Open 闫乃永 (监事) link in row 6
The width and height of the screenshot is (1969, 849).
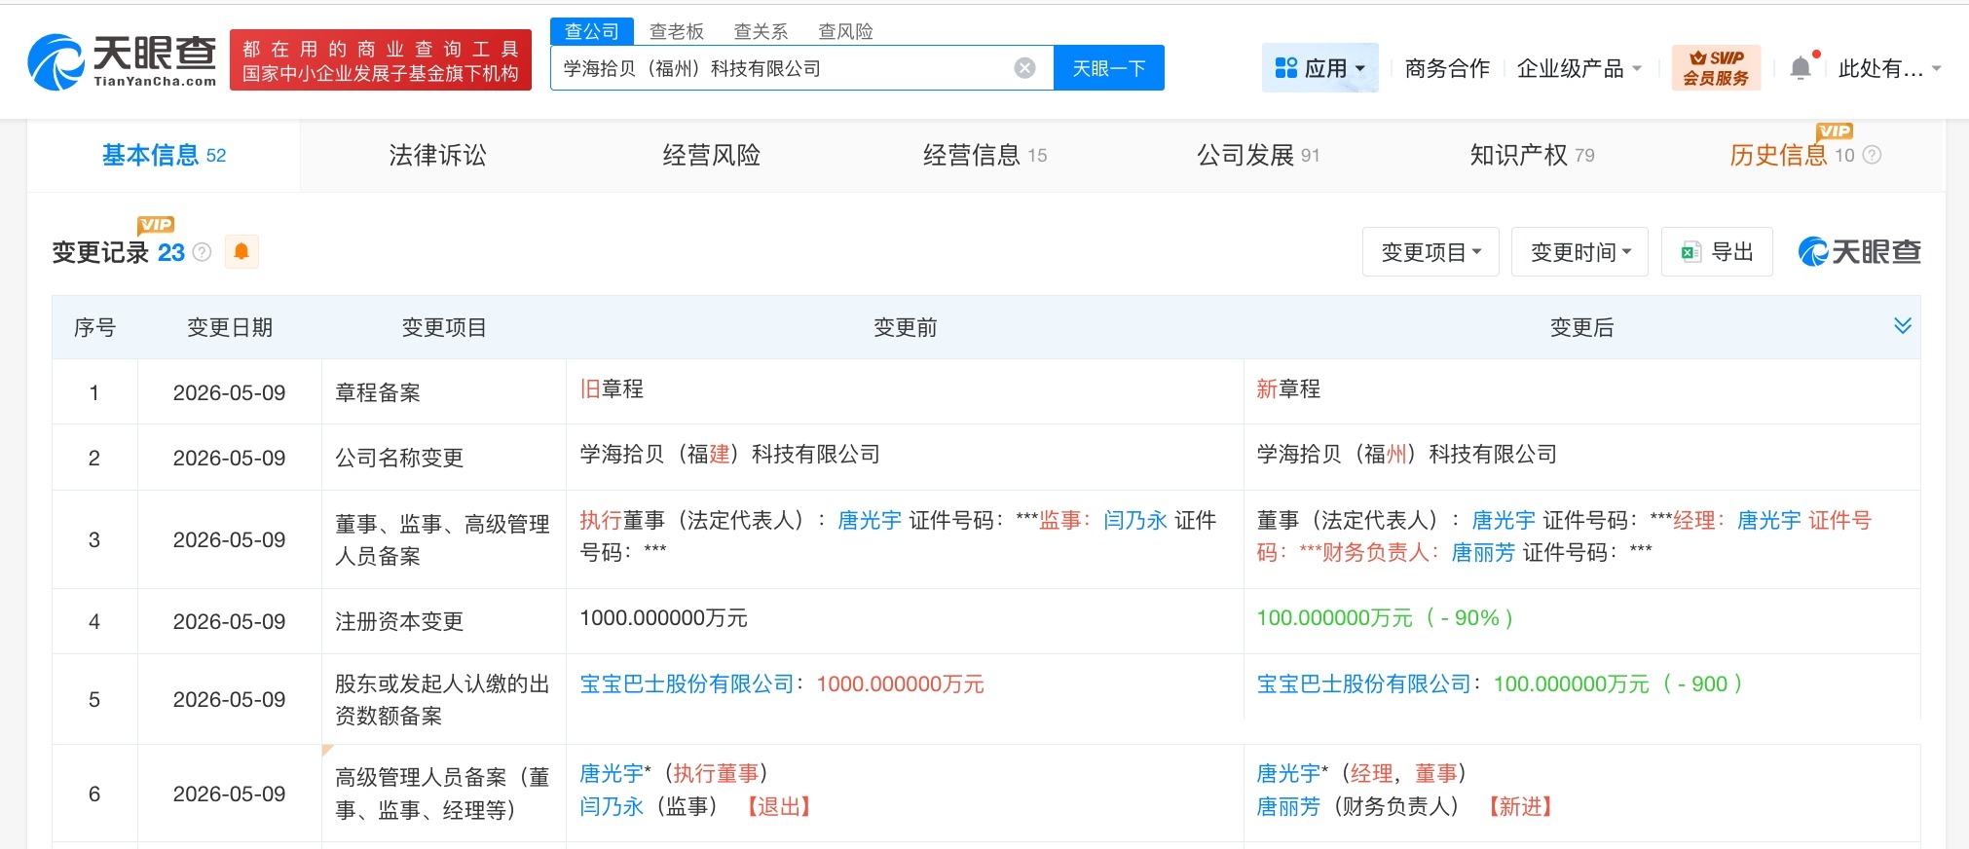[x=612, y=807]
